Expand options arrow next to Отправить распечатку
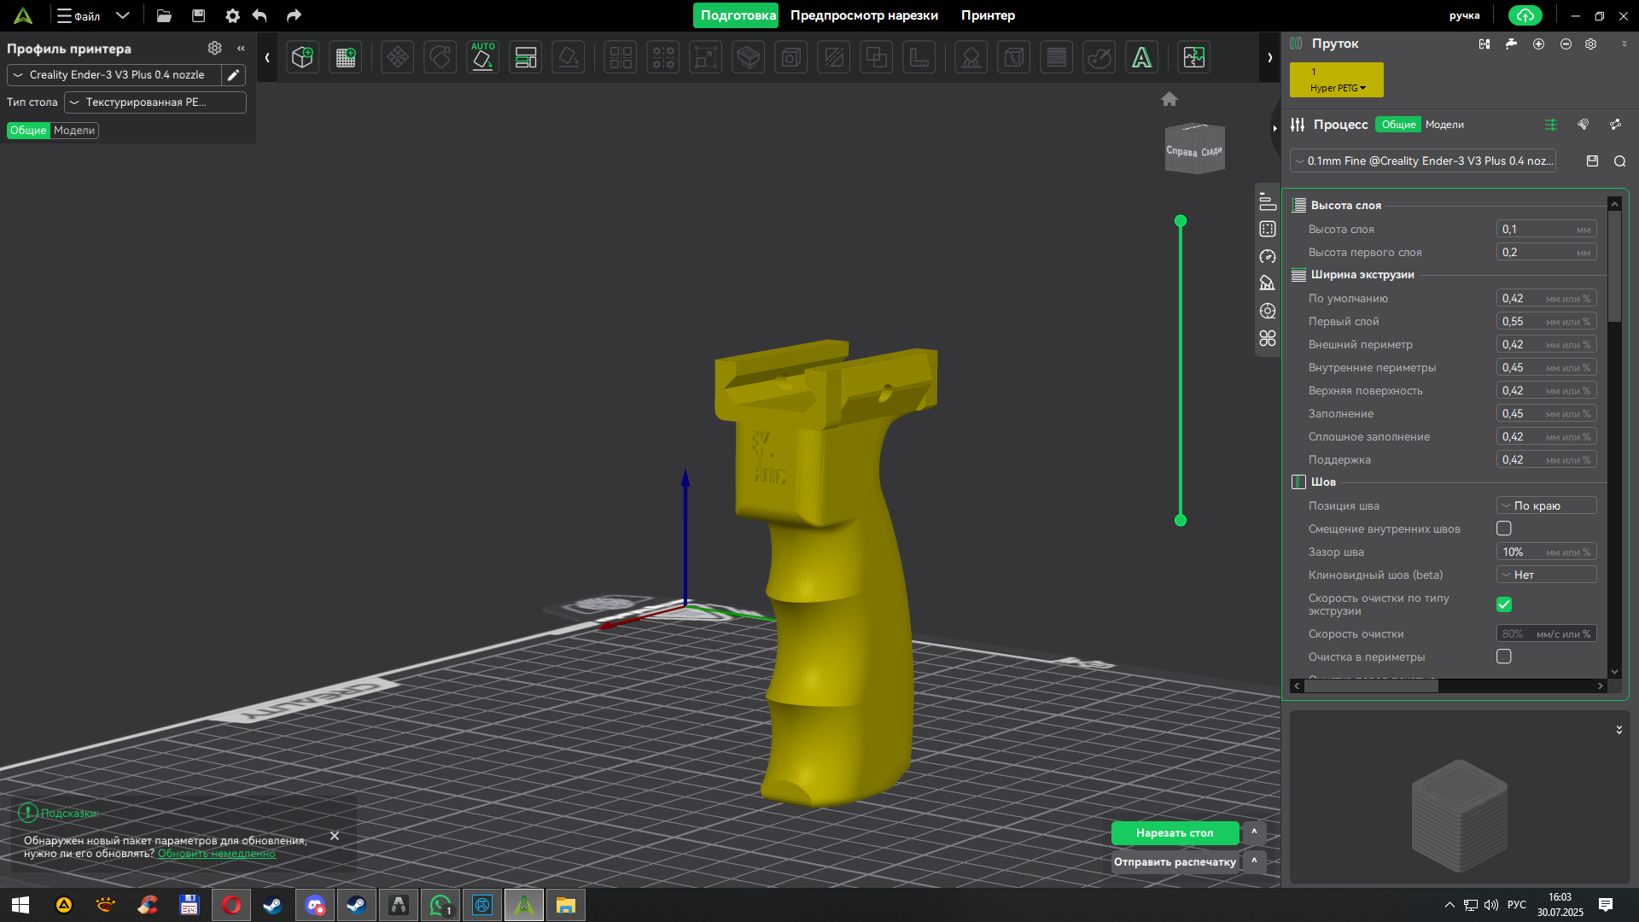1639x922 pixels. (x=1254, y=861)
